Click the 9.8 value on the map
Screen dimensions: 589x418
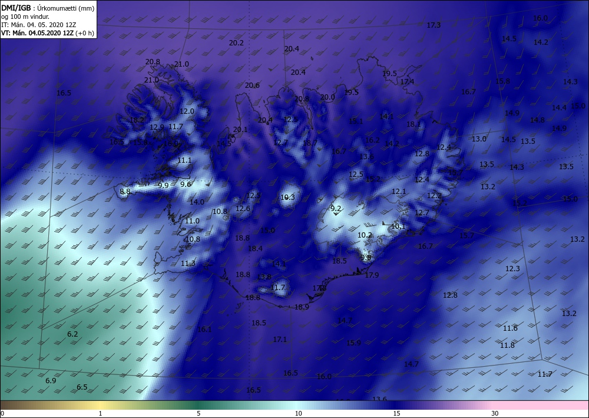click(366, 258)
